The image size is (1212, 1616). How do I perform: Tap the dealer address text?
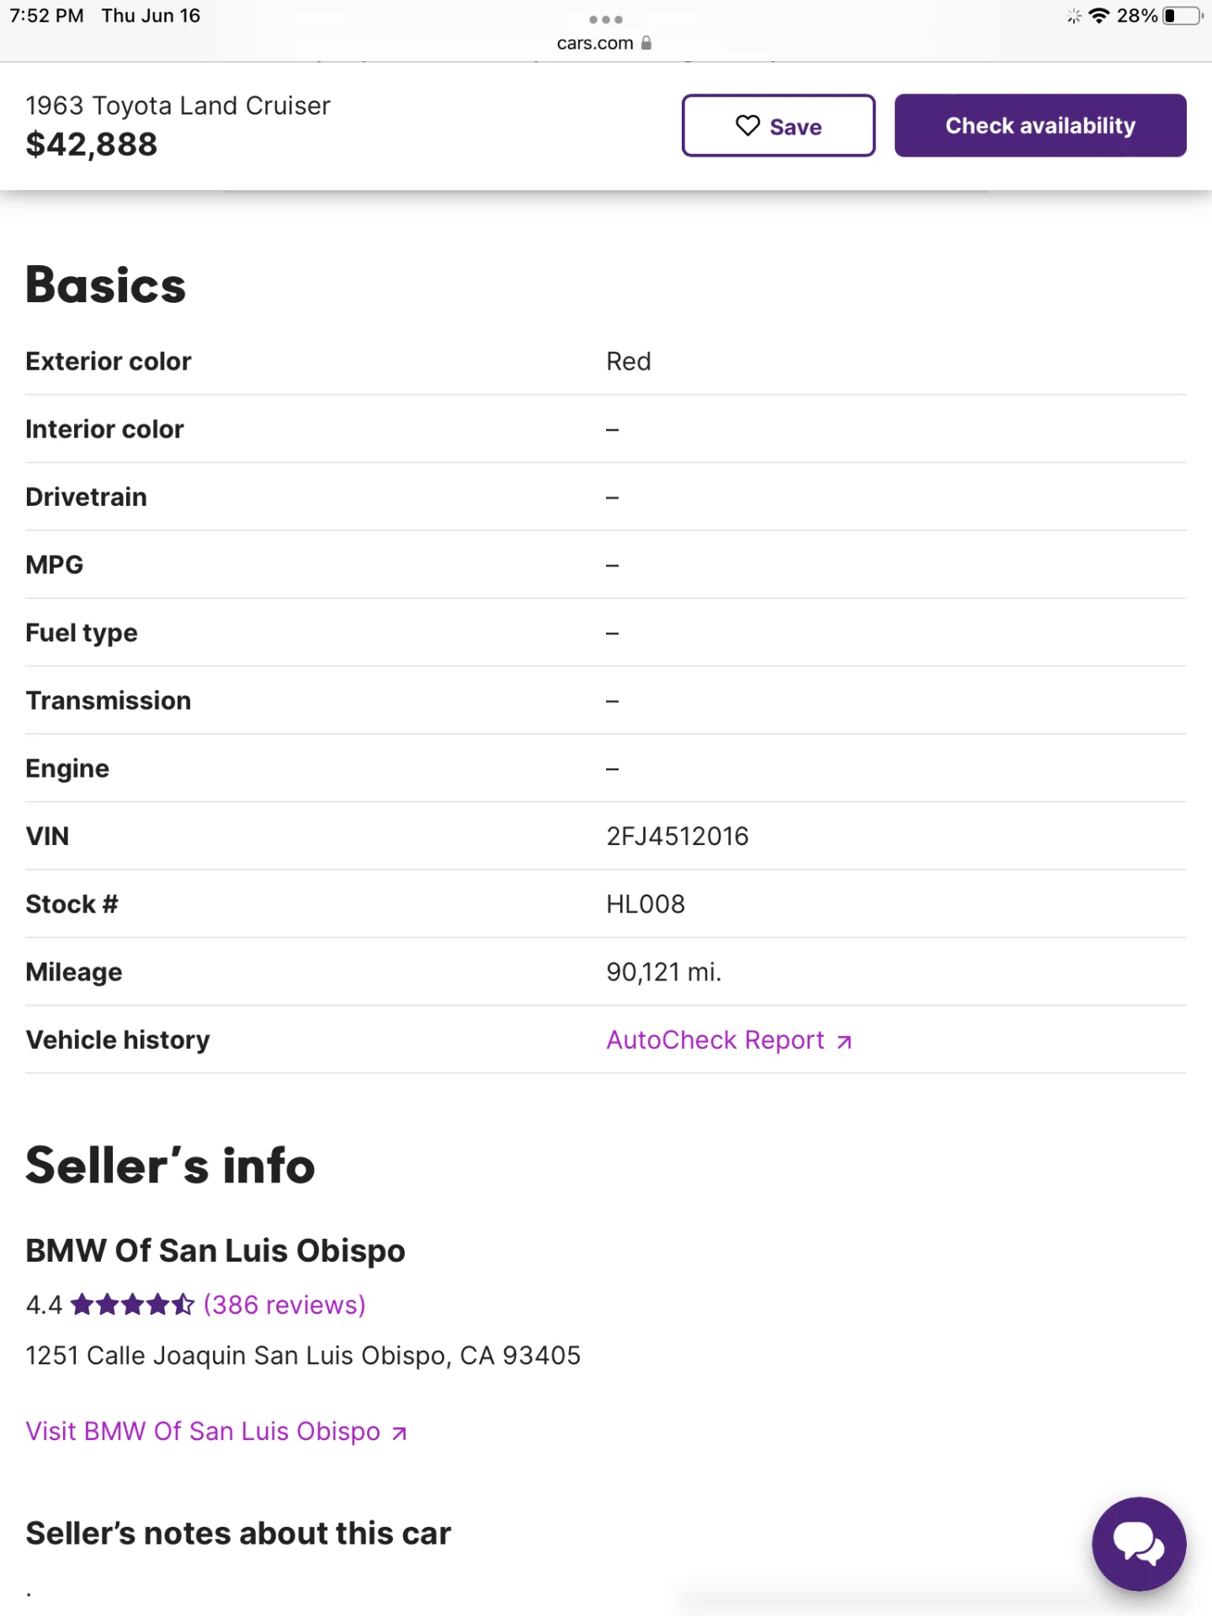tap(303, 1355)
